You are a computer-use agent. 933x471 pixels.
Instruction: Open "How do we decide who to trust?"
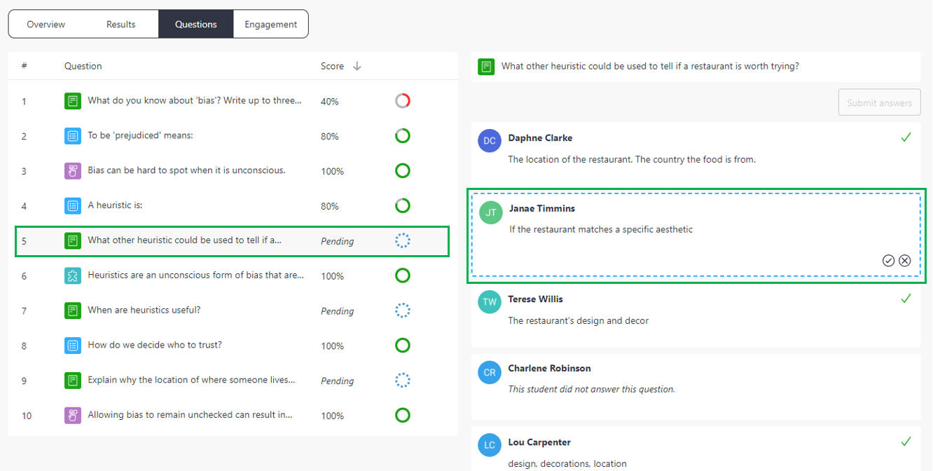point(155,345)
